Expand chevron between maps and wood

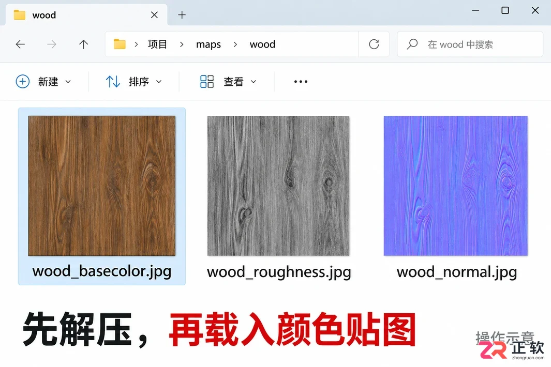coord(235,44)
